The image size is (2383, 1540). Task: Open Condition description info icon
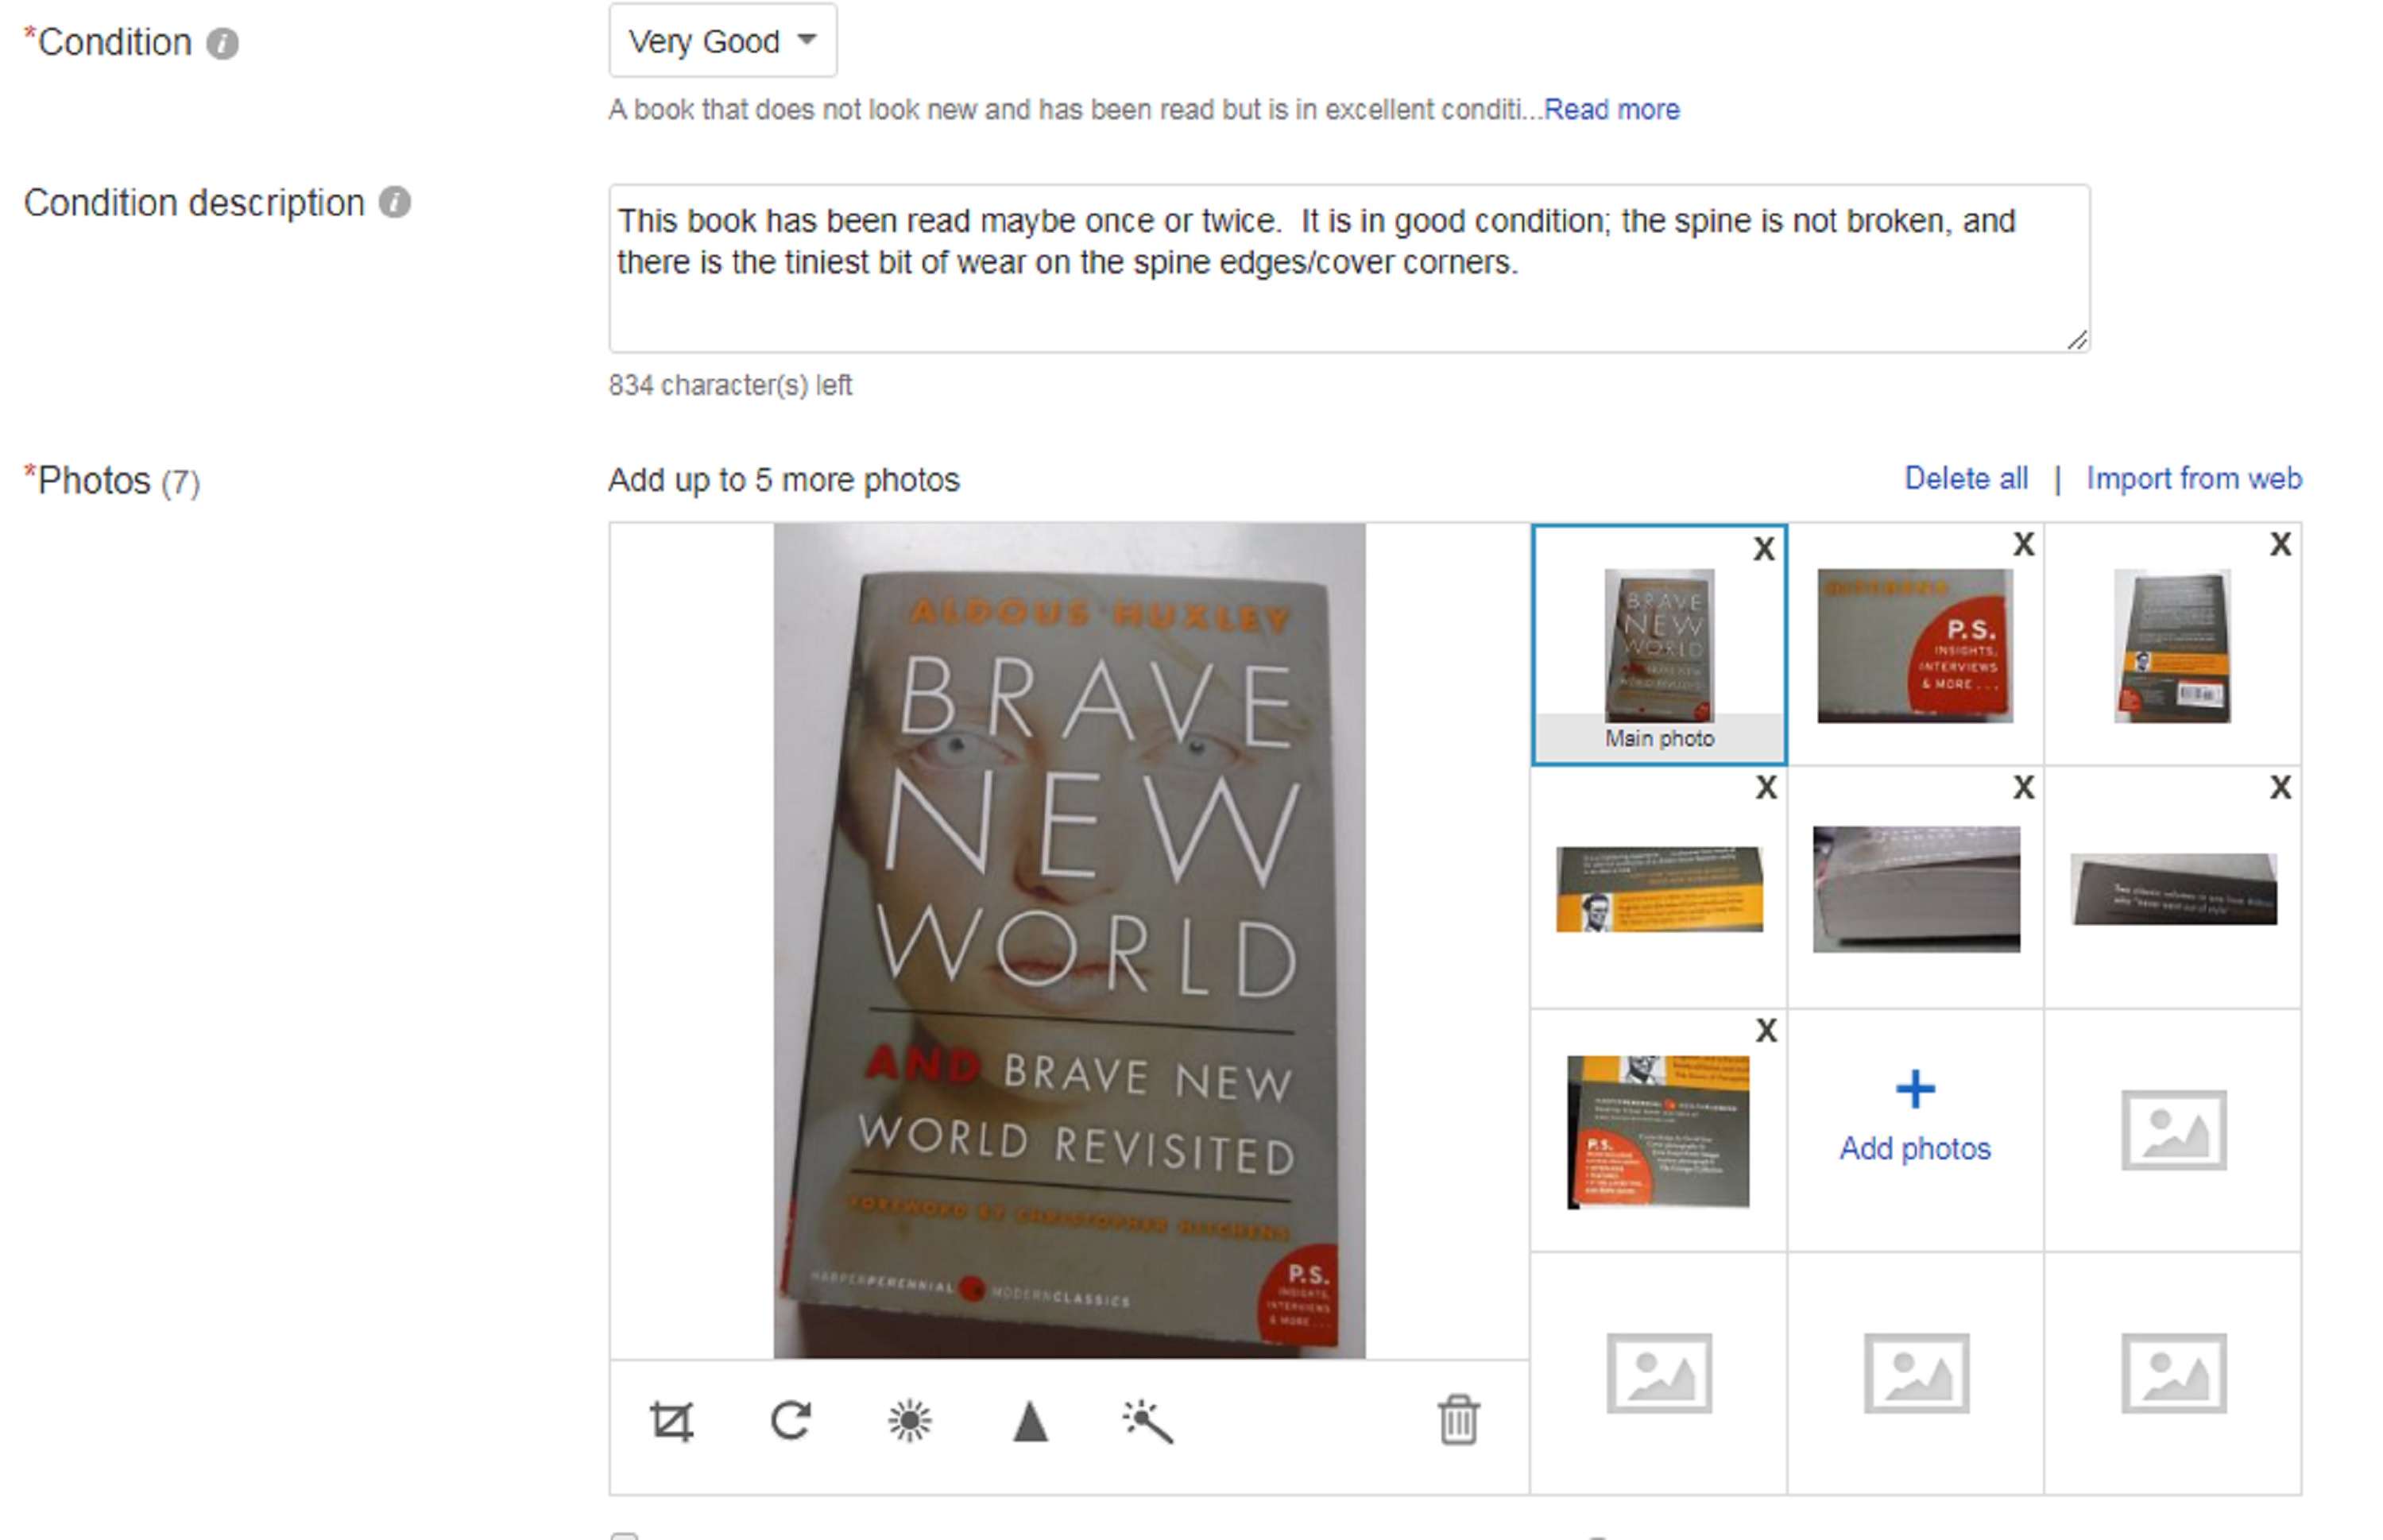(394, 202)
